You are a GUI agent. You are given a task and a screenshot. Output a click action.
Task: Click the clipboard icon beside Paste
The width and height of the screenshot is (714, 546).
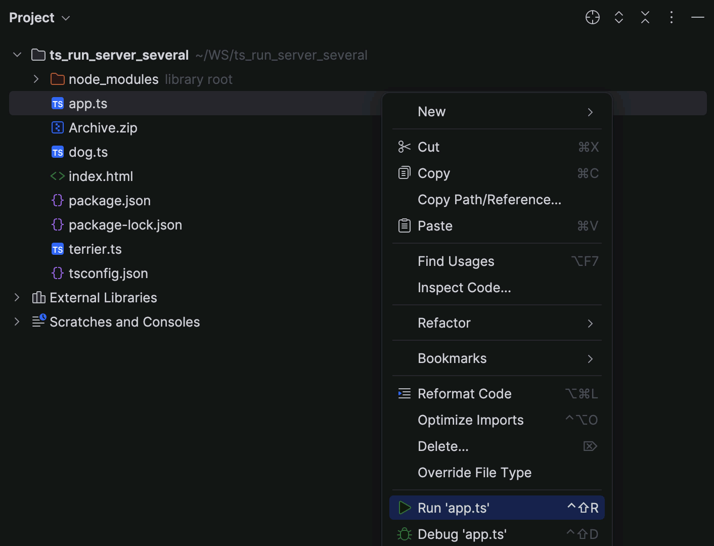[x=404, y=225]
